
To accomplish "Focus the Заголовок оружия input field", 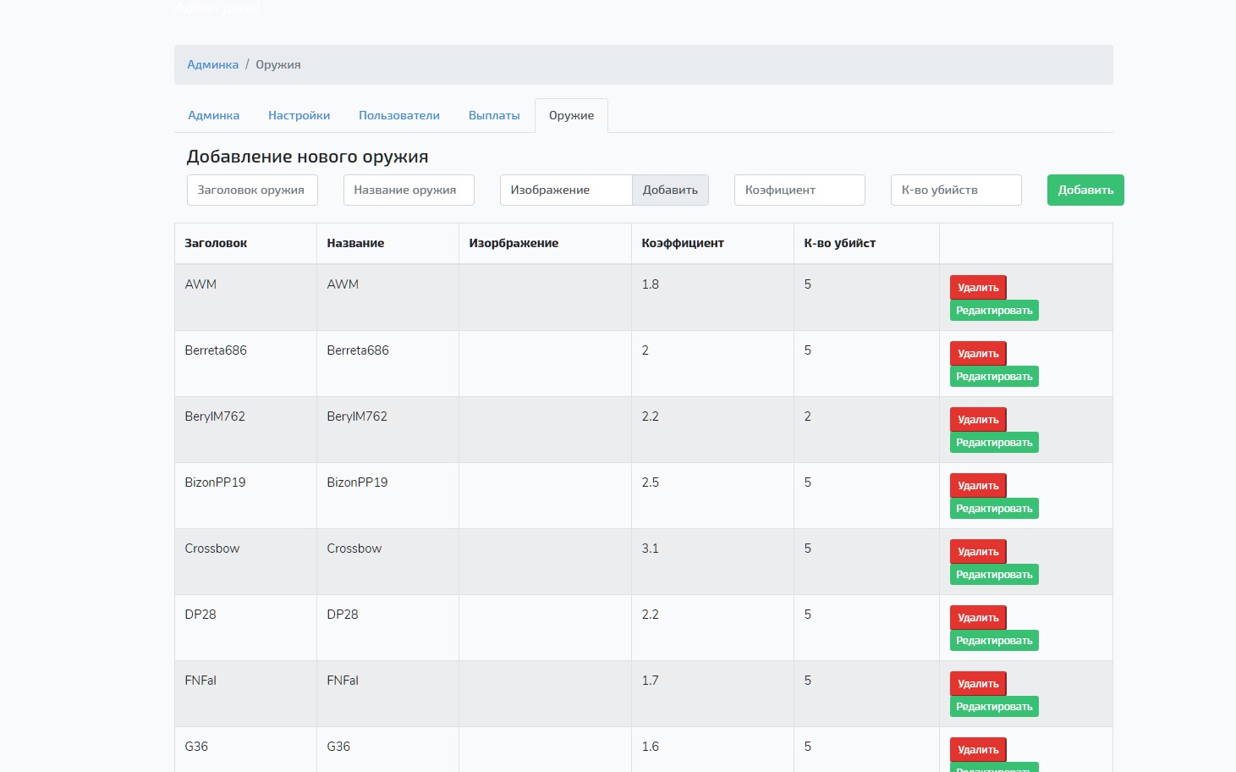I will 252,190.
